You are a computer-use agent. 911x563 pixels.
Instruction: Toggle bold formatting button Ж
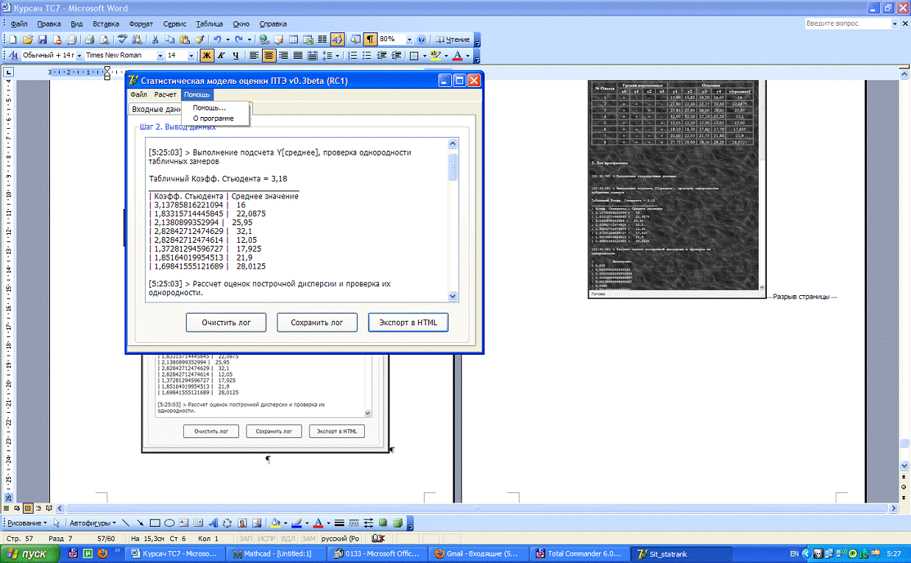tap(207, 55)
